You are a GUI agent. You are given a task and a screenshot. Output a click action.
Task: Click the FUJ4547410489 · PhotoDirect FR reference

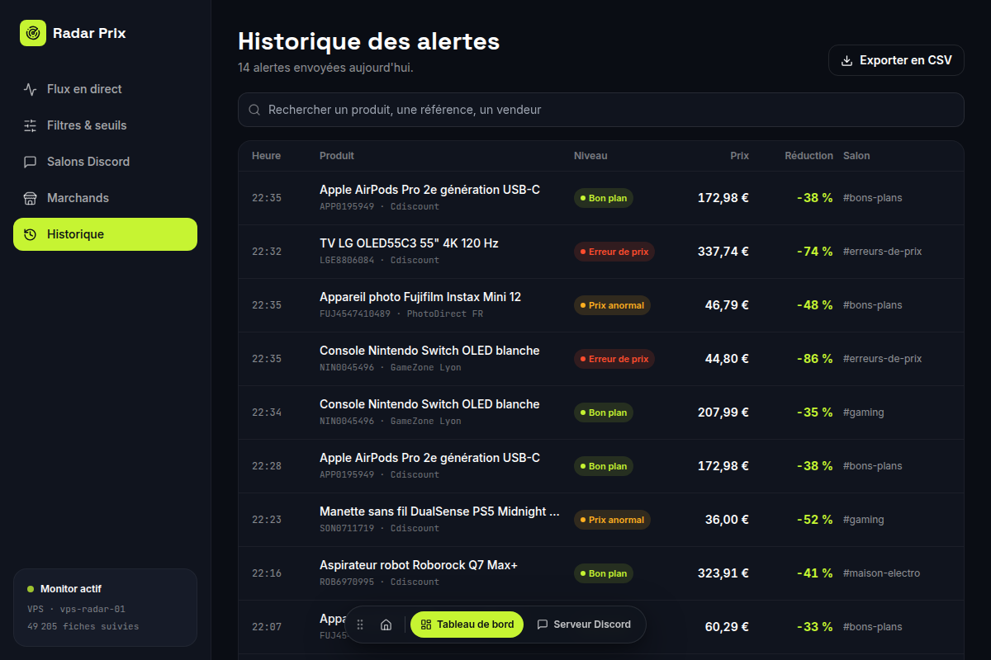401,313
